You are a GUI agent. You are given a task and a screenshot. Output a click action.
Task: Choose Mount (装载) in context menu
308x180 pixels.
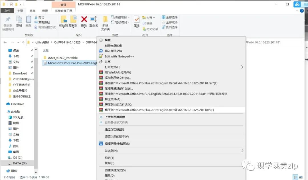tap(171, 40)
